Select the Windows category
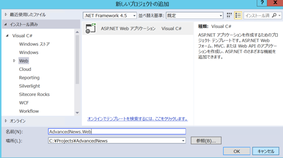The width and height of the screenshot is (283, 158). point(29,53)
